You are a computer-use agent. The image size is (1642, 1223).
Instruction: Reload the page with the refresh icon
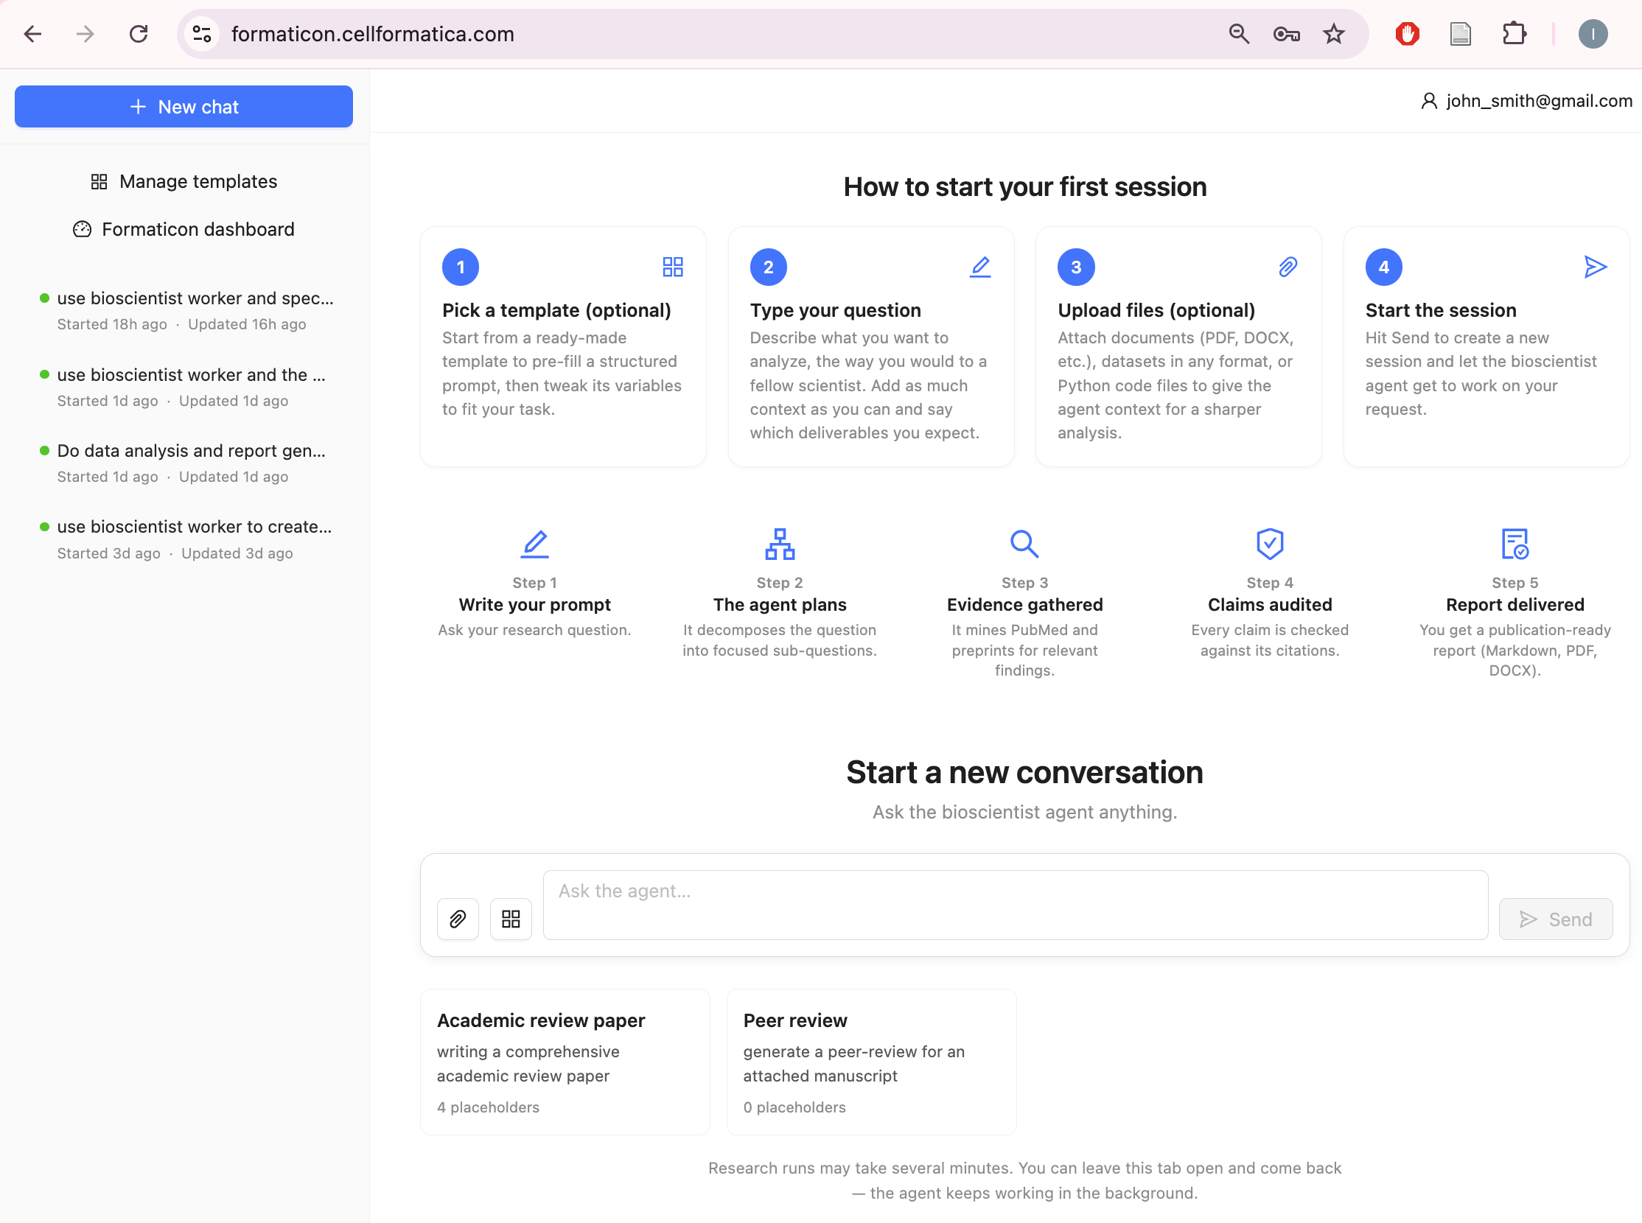pyautogui.click(x=139, y=34)
